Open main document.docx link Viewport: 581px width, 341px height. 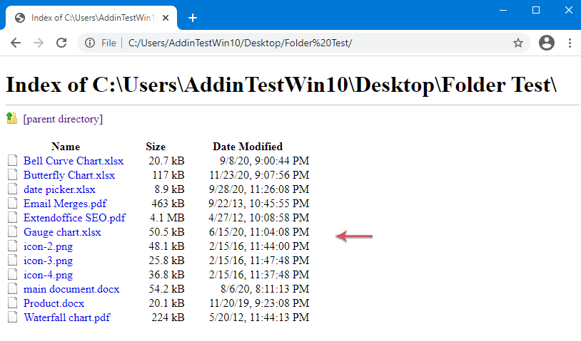pos(71,289)
